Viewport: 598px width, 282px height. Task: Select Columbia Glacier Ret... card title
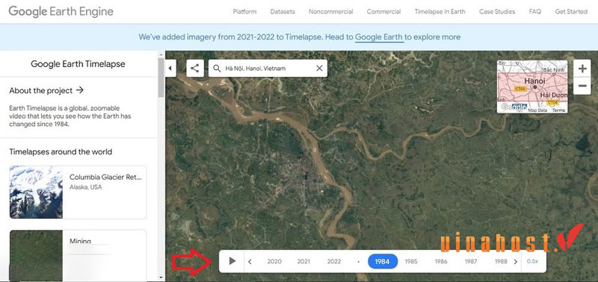(105, 177)
